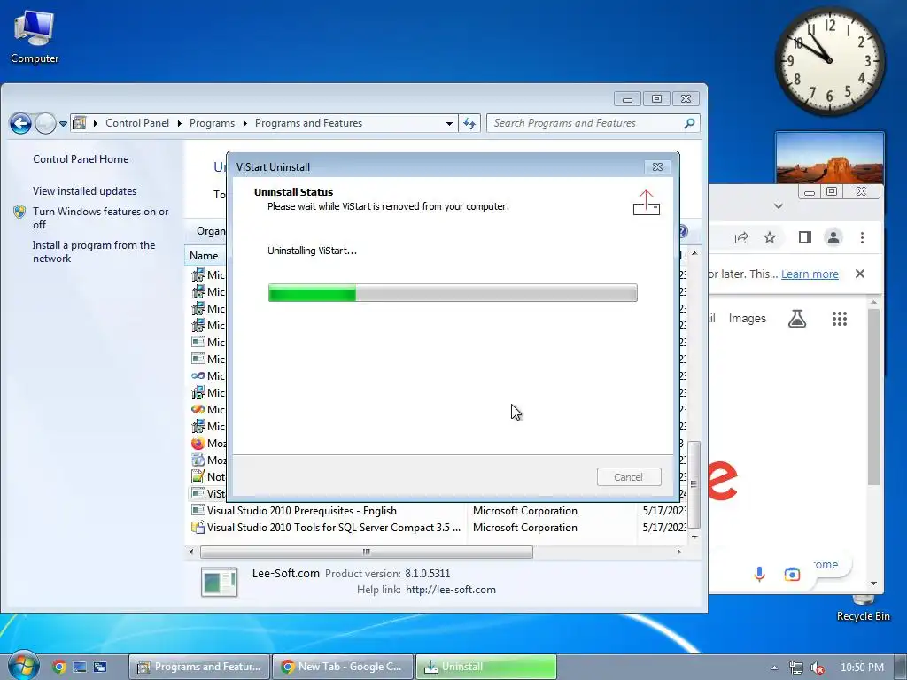This screenshot has width=907, height=680.
Task: Bookmark the page with Chrome star icon
Action: point(770,237)
